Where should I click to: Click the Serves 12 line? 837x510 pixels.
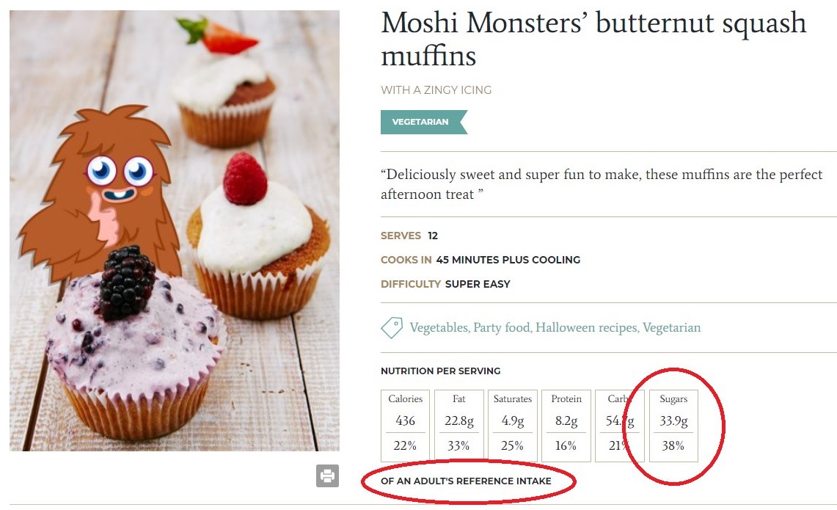pos(409,236)
